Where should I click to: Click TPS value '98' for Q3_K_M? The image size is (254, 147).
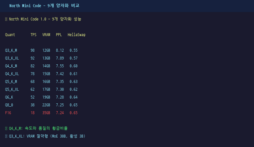[33, 50]
